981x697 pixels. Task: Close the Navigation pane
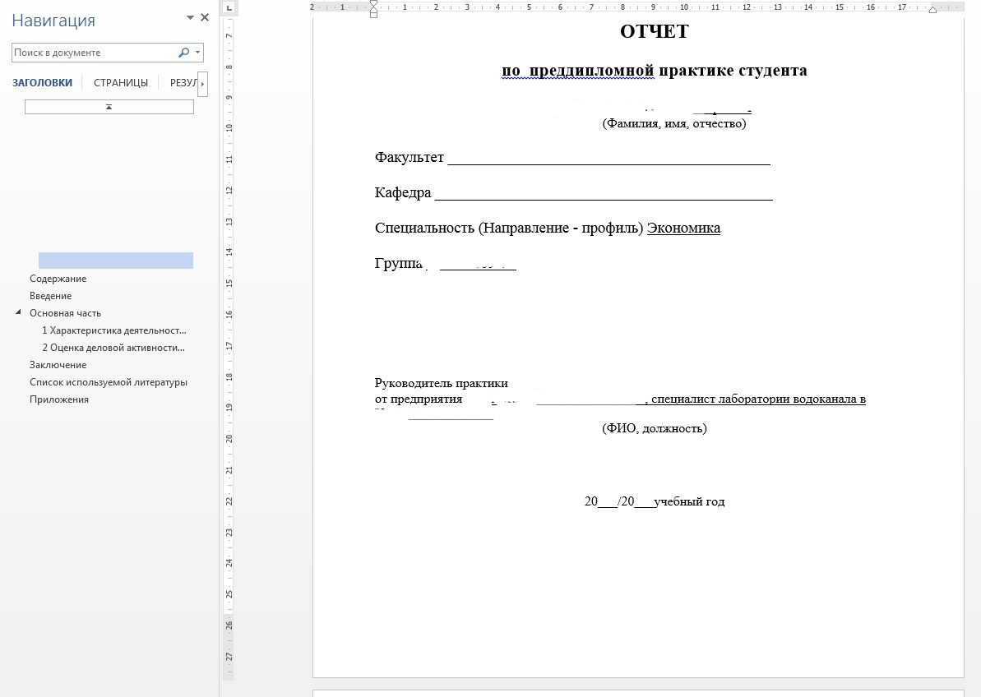205,17
